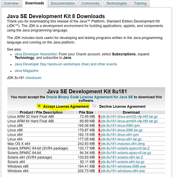Download jdk-8u181-solaris-x64.tar.gz file link
The width and height of the screenshot is (173, 177).
pos(123,162)
